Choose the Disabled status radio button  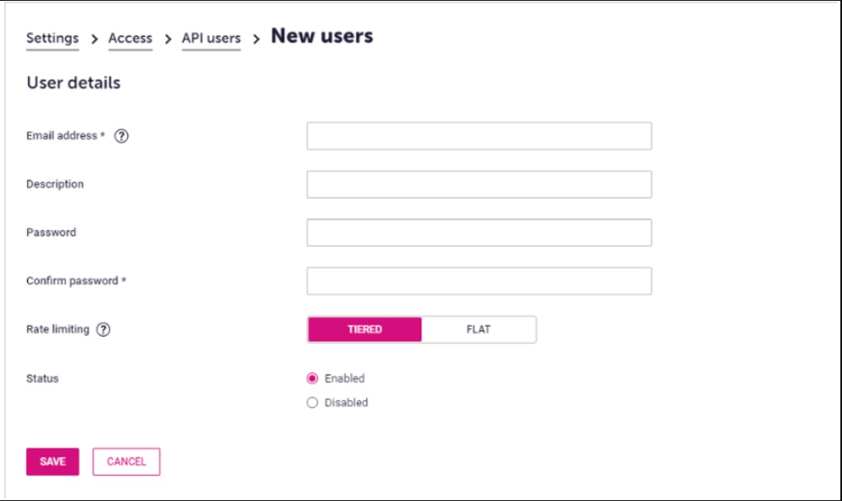(312, 402)
